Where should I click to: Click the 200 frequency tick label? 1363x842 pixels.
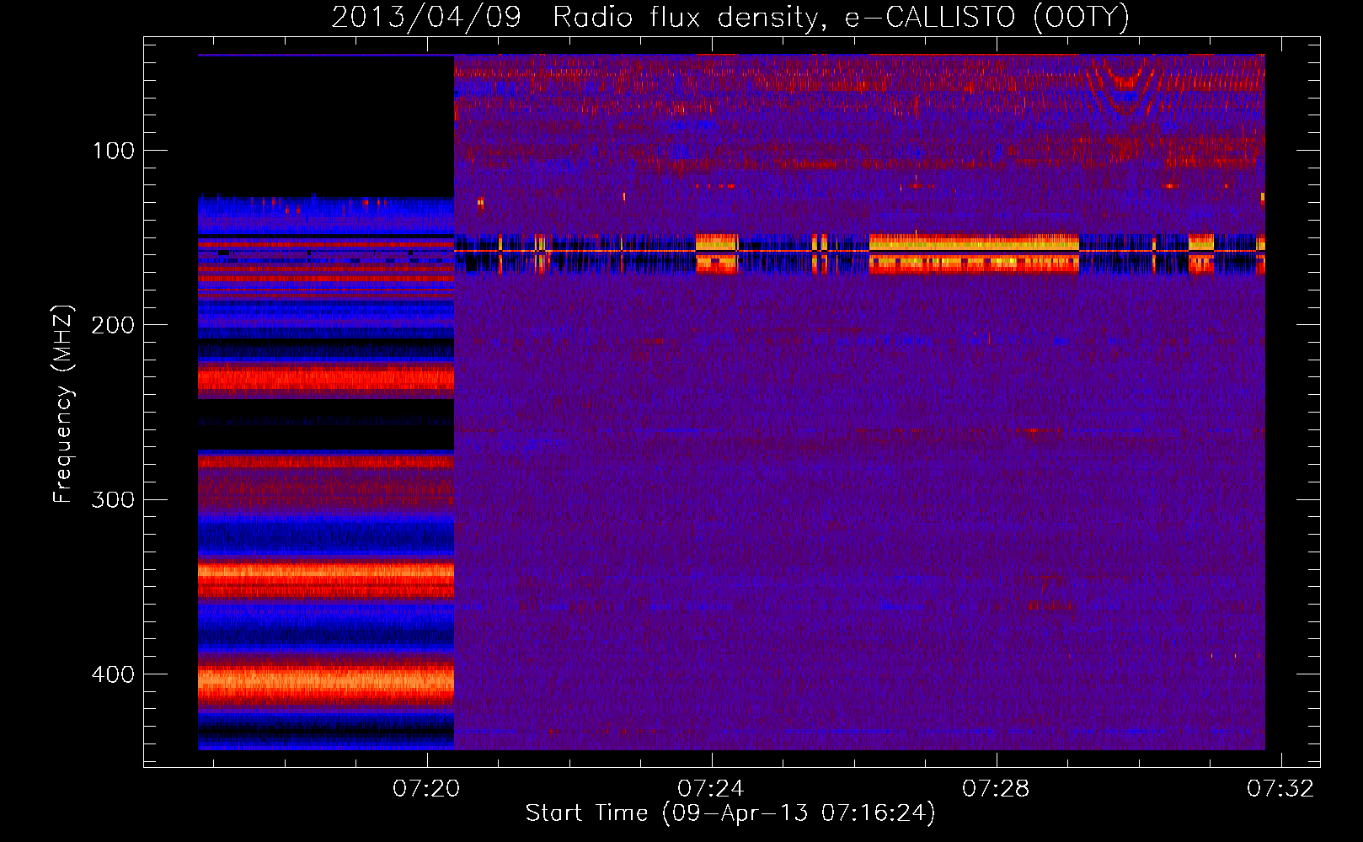click(x=113, y=325)
